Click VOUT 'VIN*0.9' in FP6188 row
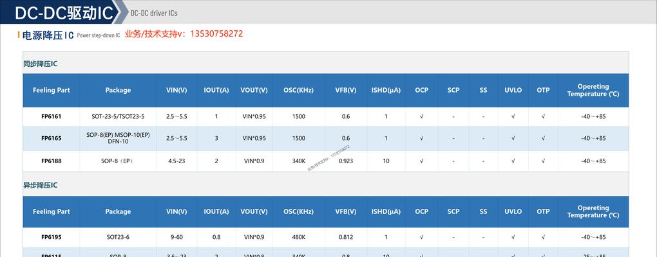The height and width of the screenshot is (257, 657). tap(254, 161)
